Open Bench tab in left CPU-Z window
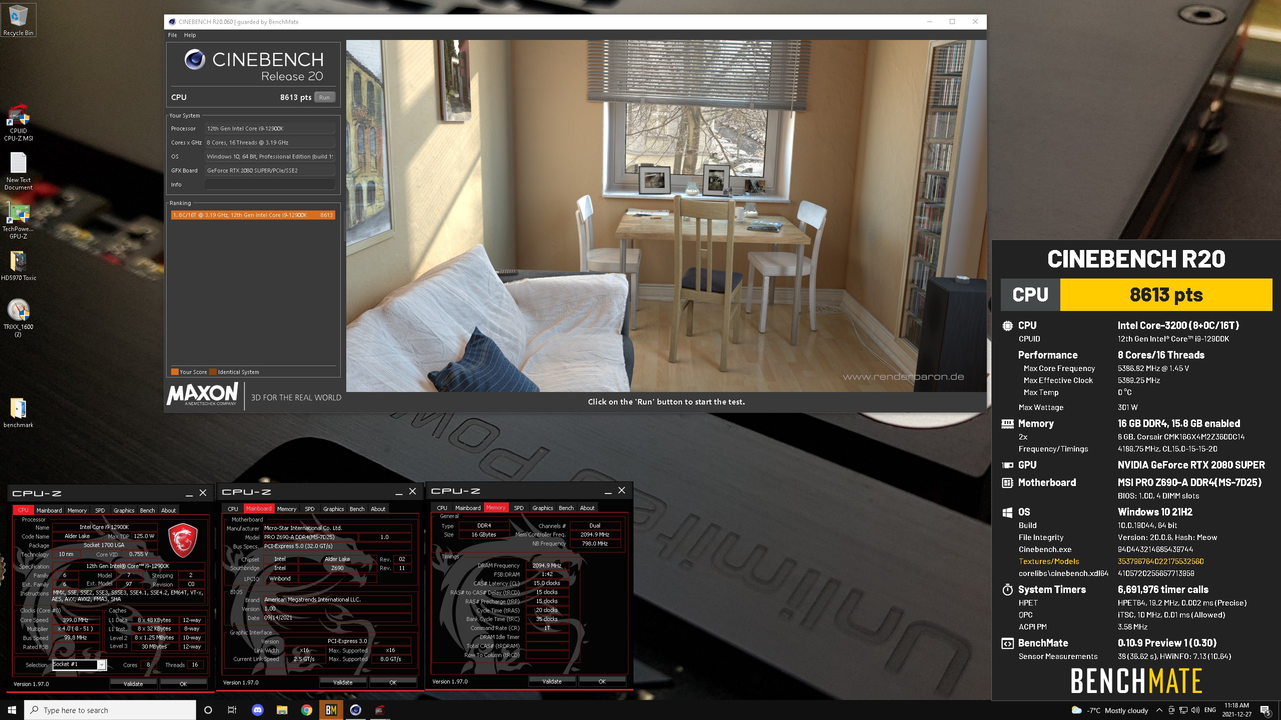1281x720 pixels. pos(147,510)
